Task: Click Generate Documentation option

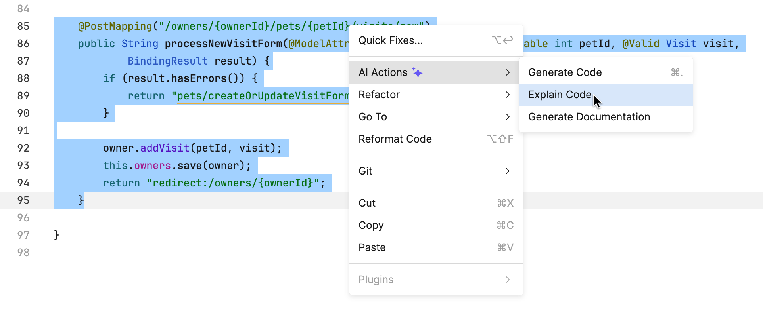Action: [589, 117]
